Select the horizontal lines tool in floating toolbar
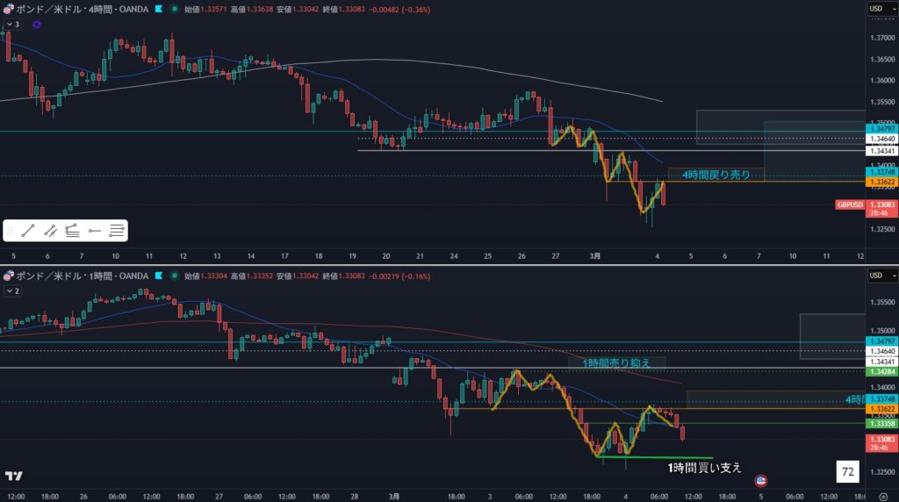899x502 pixels. coord(117,231)
